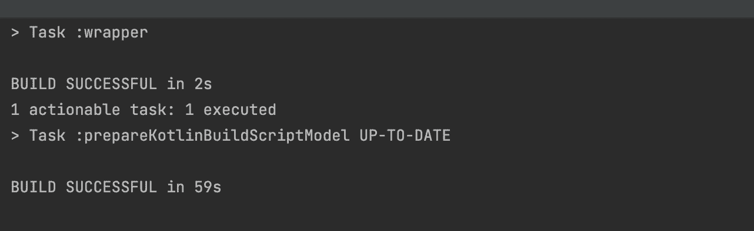
Task: Click the word 'Task' before :wrapper
Action: point(47,33)
